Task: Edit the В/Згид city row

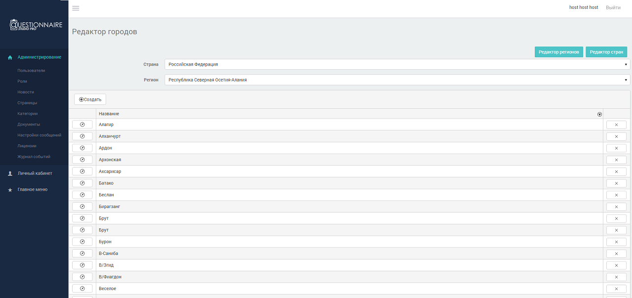Action: 82,265
